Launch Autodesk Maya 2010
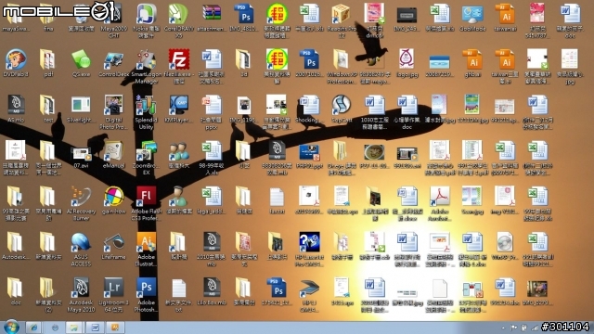 pyautogui.click(x=81, y=295)
